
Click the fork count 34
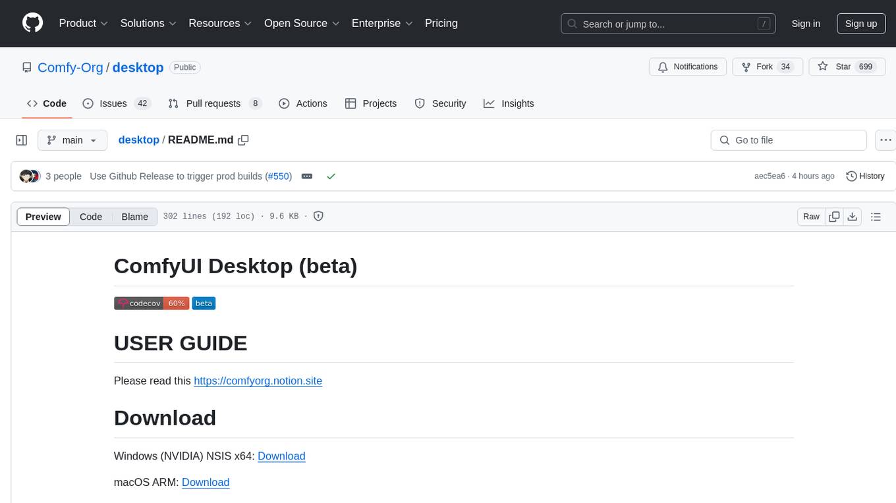(785, 66)
